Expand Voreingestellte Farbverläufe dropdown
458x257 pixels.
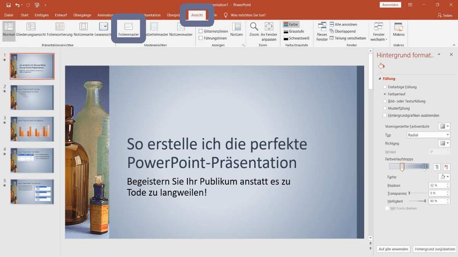444,126
